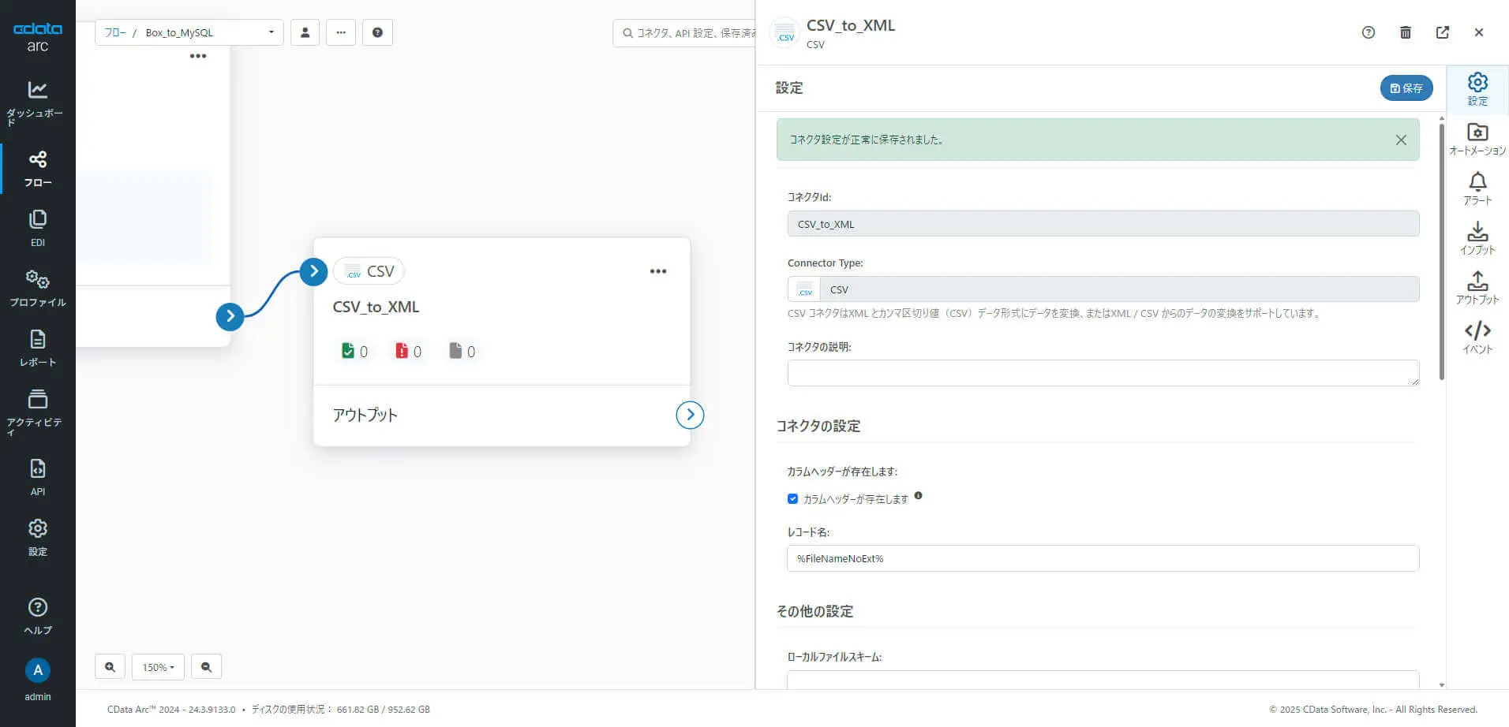
Task: Click the flow toolbar help question button
Action: (377, 32)
